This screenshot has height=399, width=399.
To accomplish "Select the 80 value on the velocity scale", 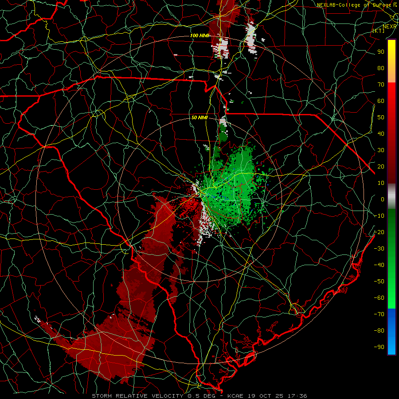I will 381,68.
